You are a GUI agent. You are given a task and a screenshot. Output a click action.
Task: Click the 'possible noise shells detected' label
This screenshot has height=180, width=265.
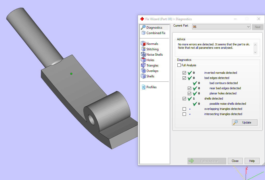pyautogui.click(x=228, y=104)
